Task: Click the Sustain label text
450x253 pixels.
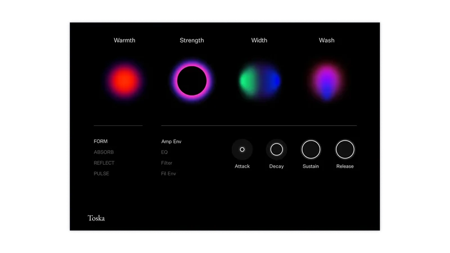Action: (x=311, y=166)
